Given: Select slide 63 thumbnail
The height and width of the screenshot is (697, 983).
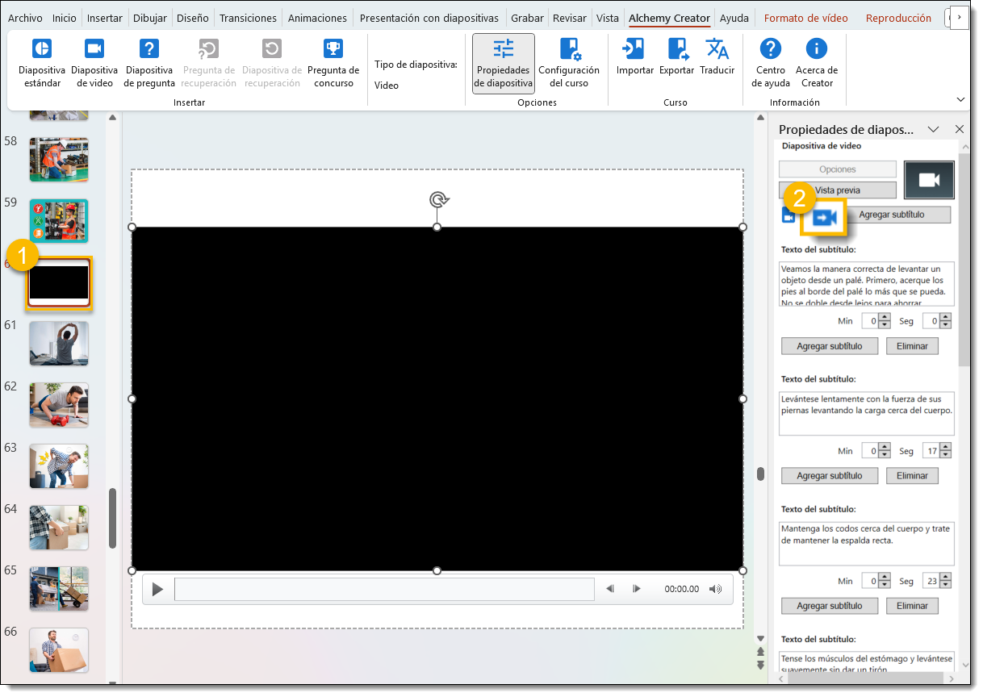Looking at the screenshot, I should (59, 466).
